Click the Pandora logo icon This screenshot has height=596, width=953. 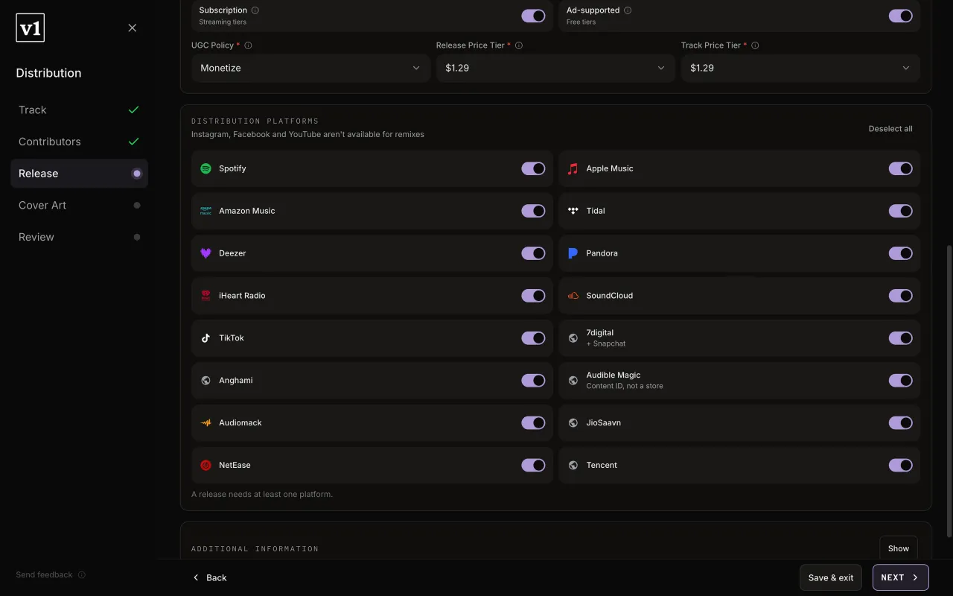[x=573, y=253]
